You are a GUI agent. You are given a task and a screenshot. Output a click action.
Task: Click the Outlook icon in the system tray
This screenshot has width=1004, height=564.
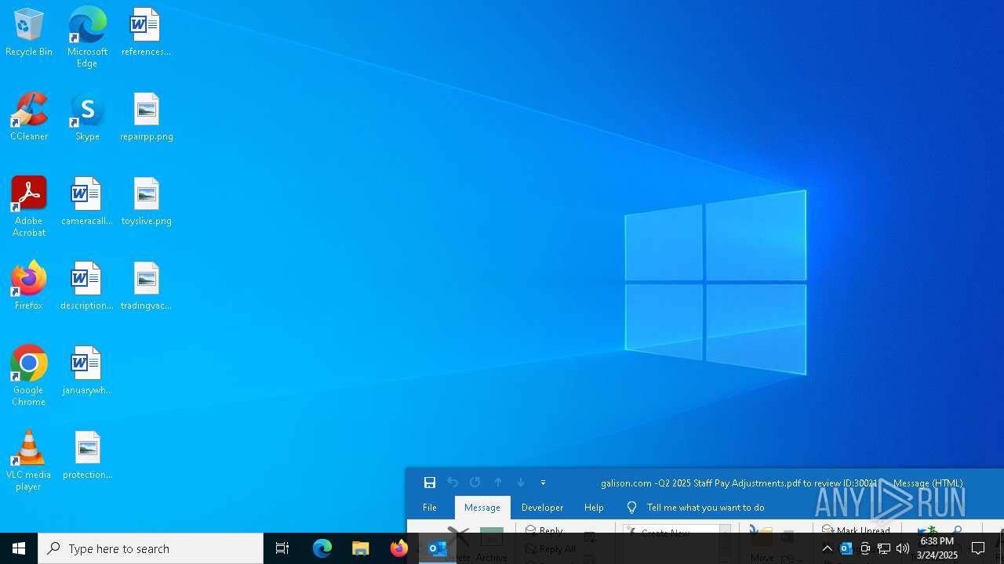pos(846,548)
